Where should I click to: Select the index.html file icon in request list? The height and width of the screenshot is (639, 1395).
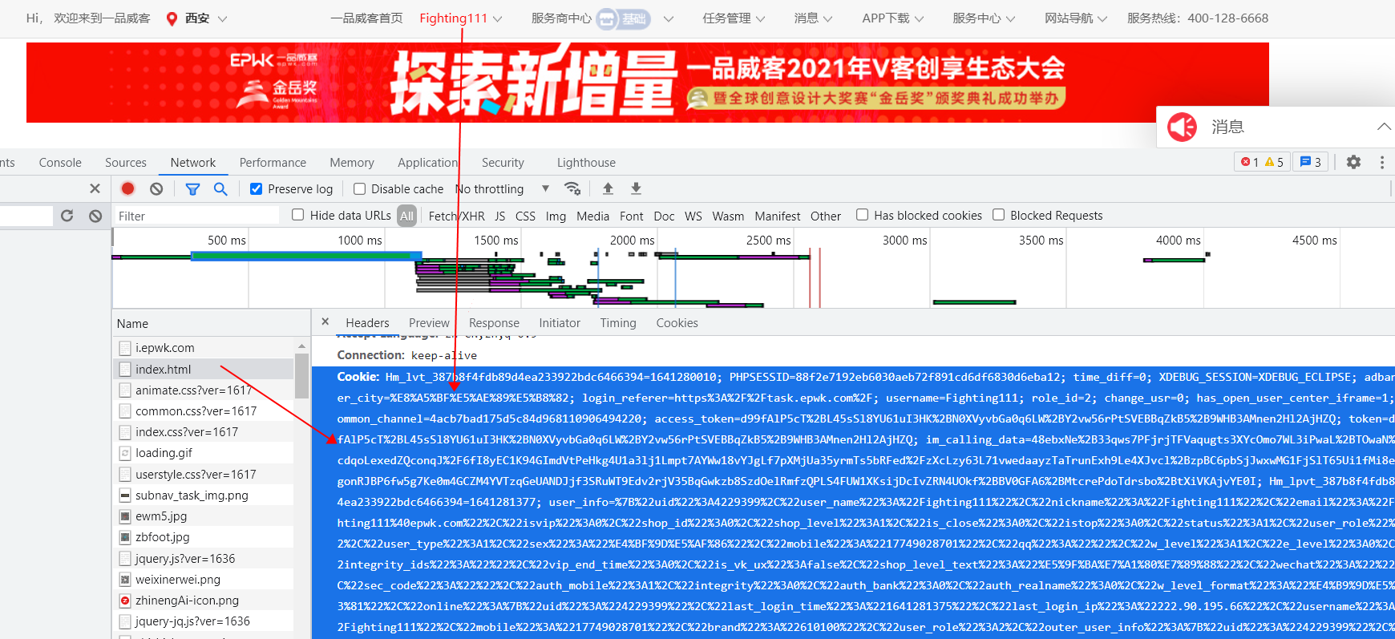click(125, 370)
